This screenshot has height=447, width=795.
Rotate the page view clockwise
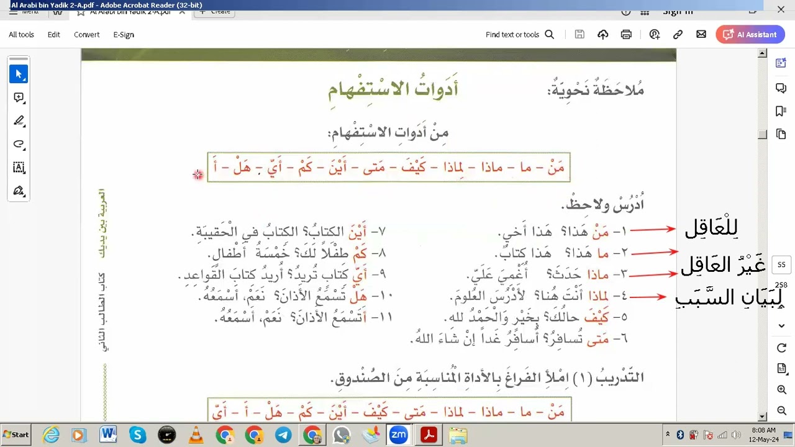tap(781, 348)
